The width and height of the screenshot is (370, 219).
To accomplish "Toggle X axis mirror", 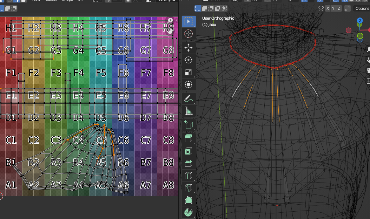I will click(x=328, y=8).
